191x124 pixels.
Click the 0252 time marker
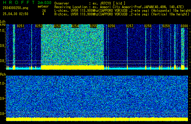tap(39, 26)
